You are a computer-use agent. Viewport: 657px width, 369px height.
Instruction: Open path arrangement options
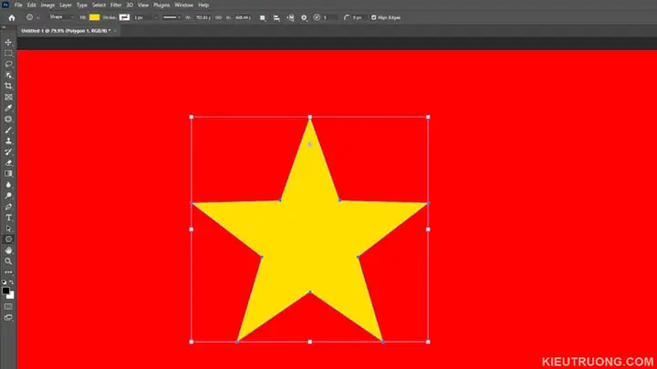click(290, 17)
